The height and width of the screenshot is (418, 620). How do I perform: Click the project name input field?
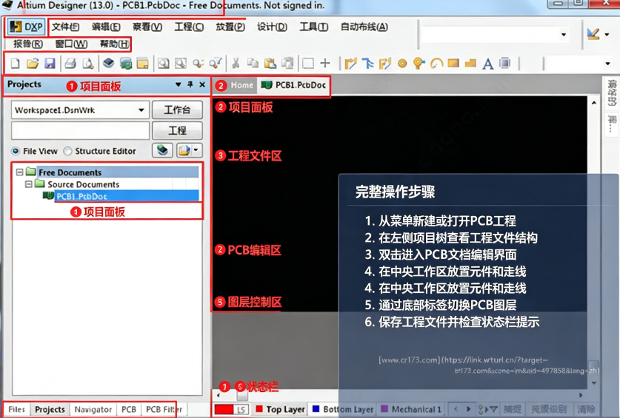(x=80, y=130)
